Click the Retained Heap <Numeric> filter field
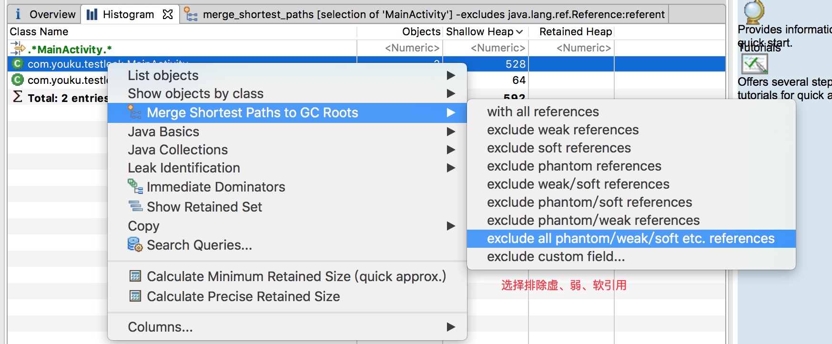 (571, 48)
